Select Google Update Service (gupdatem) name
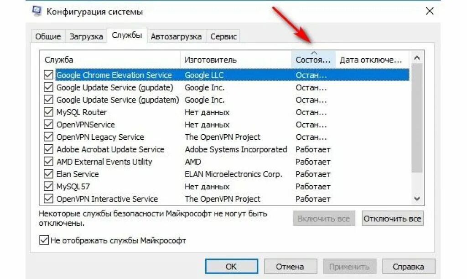Screen dimensions: 467x279 click(x=118, y=100)
